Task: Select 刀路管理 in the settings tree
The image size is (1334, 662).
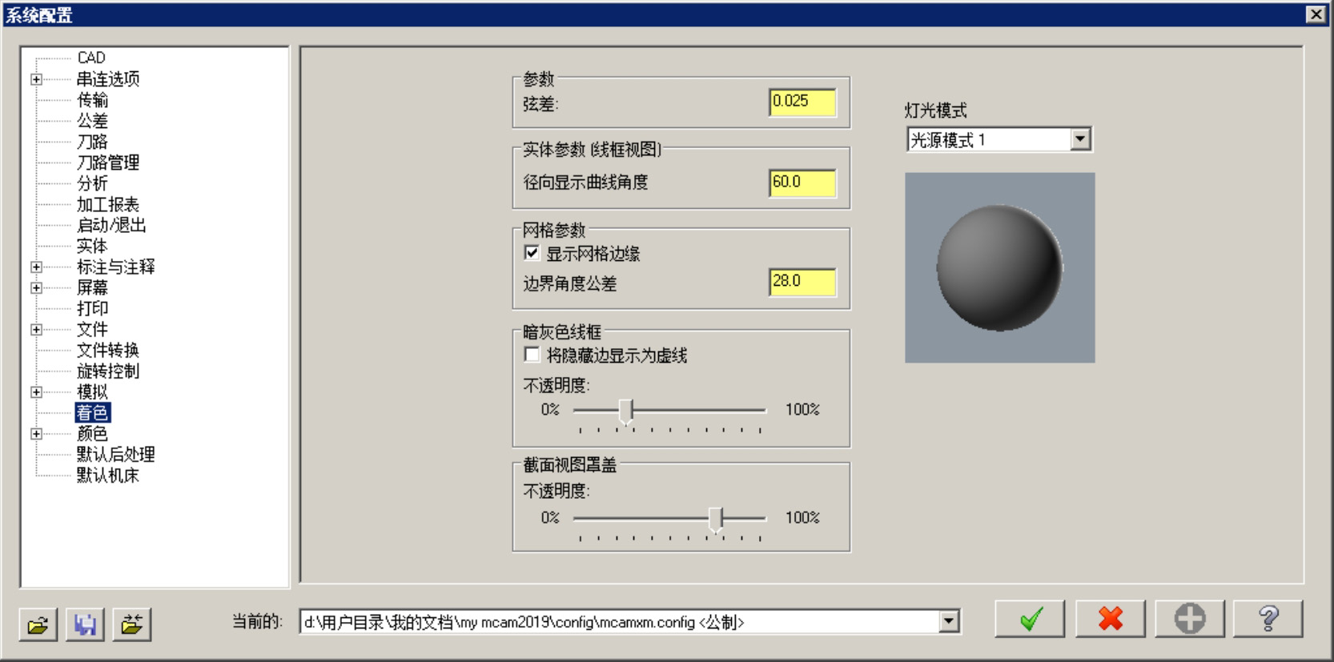Action: (x=108, y=162)
